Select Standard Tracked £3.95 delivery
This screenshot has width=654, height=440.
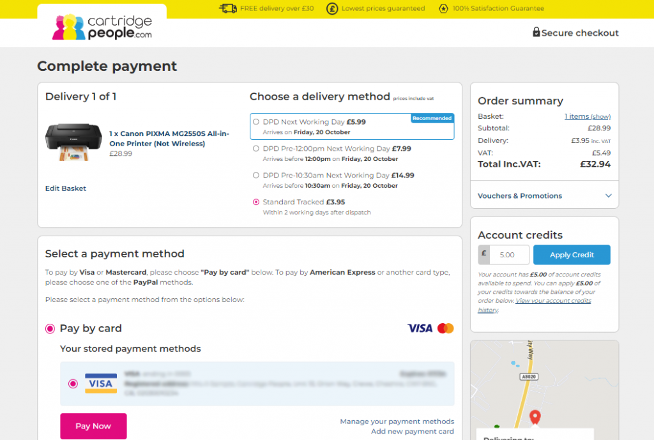pos(256,202)
